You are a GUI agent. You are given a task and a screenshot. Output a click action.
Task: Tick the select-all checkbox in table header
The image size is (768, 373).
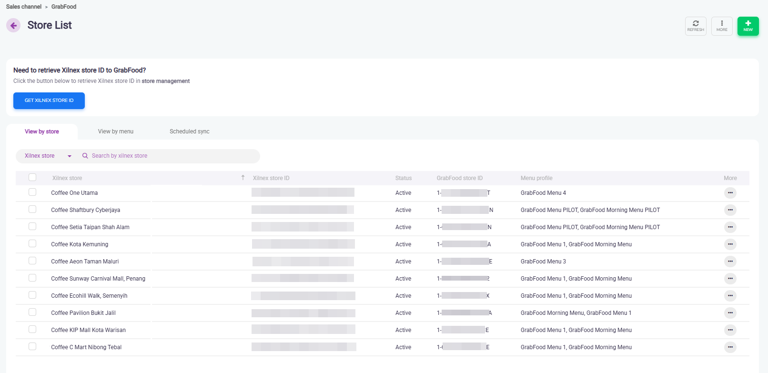pos(32,178)
